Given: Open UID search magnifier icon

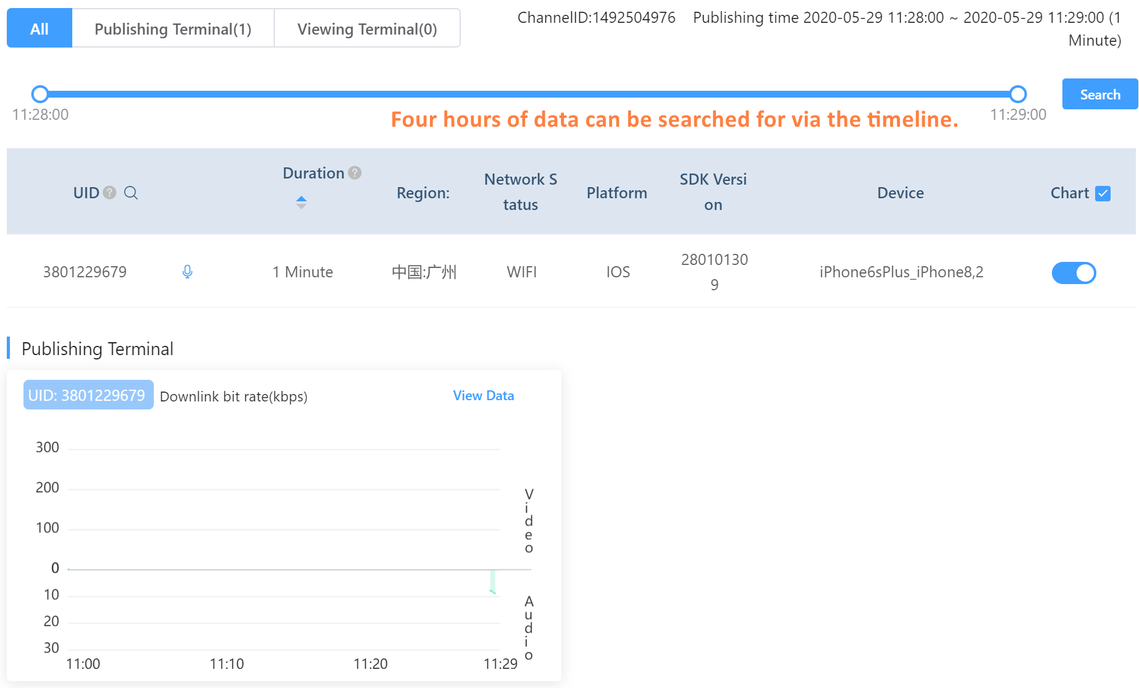Looking at the screenshot, I should point(131,193).
